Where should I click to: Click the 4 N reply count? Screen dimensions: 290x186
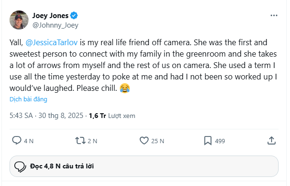(29, 141)
